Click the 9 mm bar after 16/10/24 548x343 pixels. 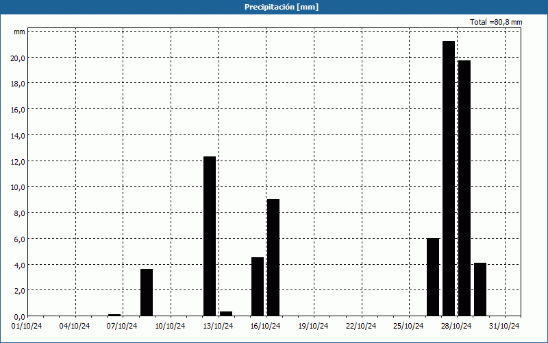tap(273, 258)
